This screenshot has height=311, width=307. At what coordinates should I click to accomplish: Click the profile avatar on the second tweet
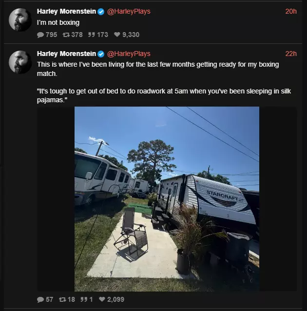(20, 62)
